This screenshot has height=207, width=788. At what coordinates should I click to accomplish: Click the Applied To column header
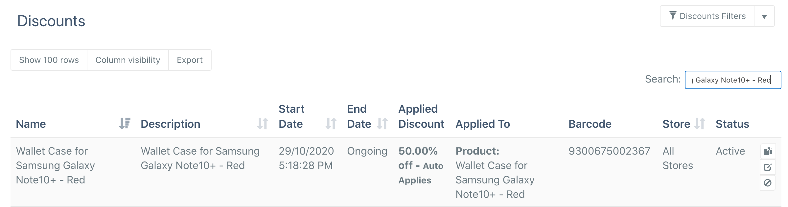tap(483, 124)
